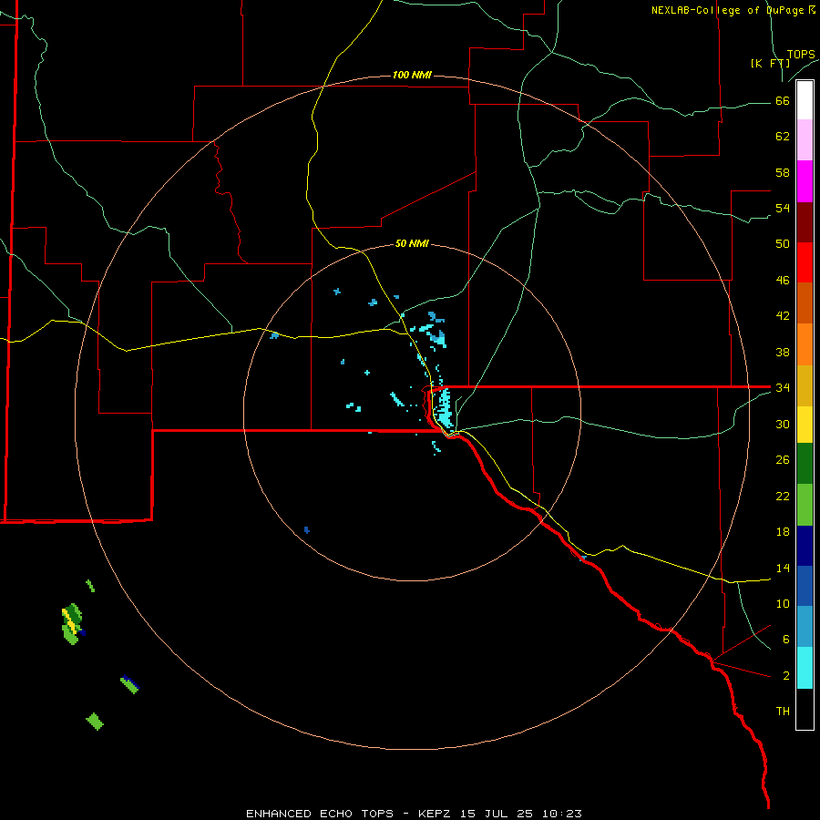Click the 50 NMI range ring label
Screen dimensions: 820x820
pyautogui.click(x=412, y=243)
